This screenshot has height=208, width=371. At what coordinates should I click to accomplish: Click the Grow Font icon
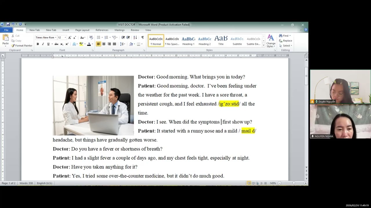70,38
